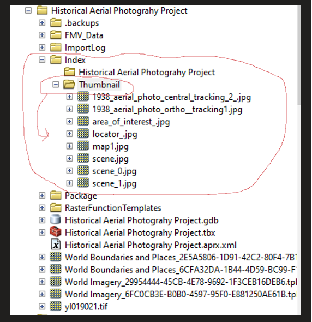The image size is (312, 322).
Task: Select area_of_interest_.jpg file name
Action: pos(131,122)
